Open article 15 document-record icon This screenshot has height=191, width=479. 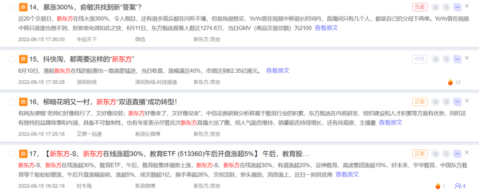[x=446, y=58]
